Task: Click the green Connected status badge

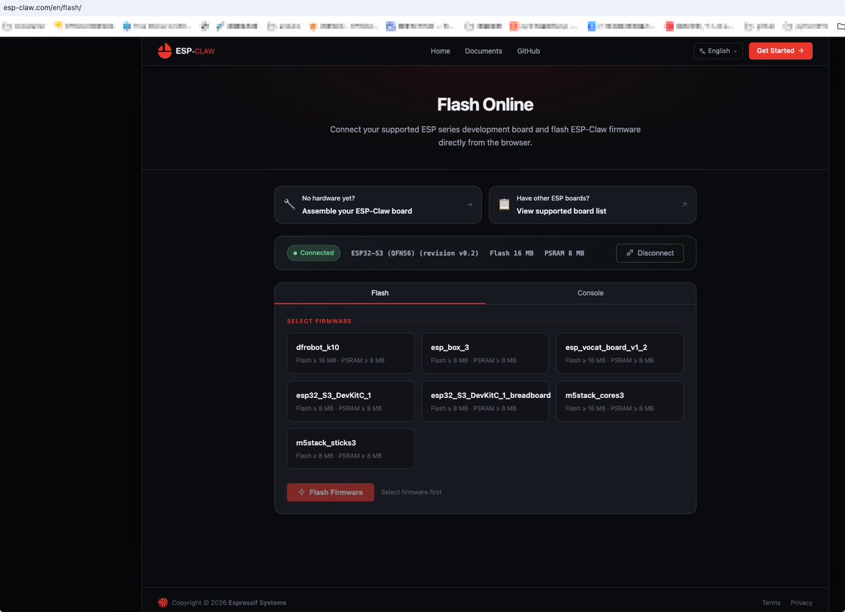Action: [x=313, y=253]
